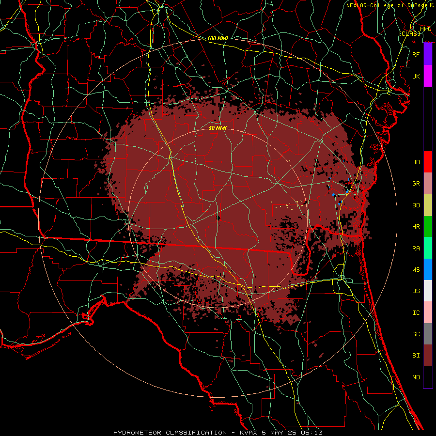436x436 pixels.
Task: Click the WS blue legend swatch
Action: coord(428,269)
